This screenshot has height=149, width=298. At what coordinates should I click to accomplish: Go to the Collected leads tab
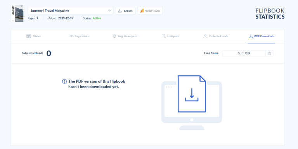click(216, 36)
